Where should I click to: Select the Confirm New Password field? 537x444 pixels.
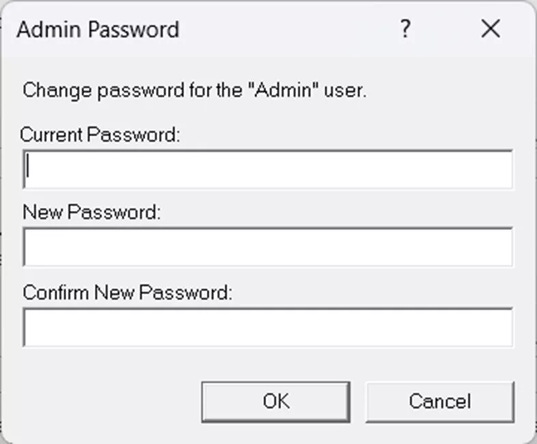pos(267,327)
